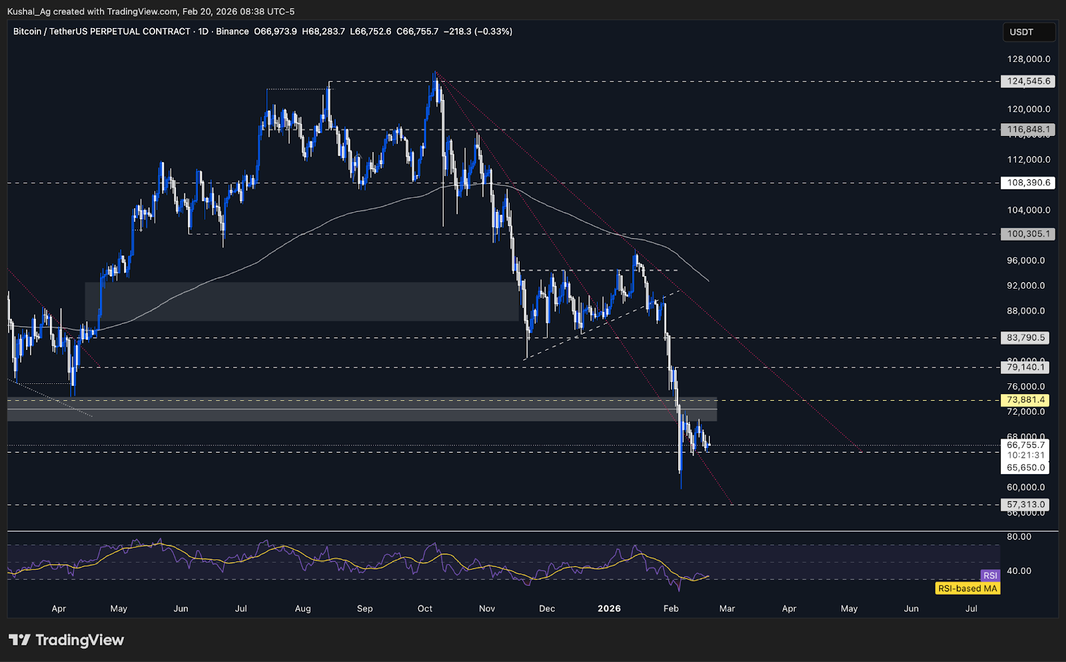Switch currency display via the USDT tab
Screen dimensions: 1066x662
(1029, 31)
